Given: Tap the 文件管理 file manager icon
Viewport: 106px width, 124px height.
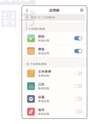Looking at the screenshot, I should click(31, 73).
